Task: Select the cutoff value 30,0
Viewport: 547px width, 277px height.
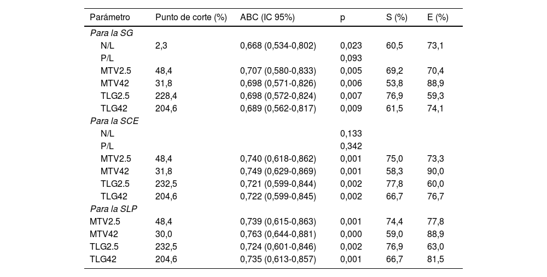Action: click(164, 234)
